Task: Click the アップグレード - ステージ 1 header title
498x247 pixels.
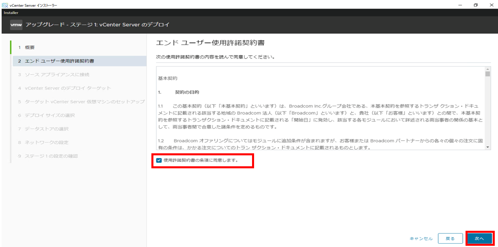Action: pyautogui.click(x=97, y=25)
